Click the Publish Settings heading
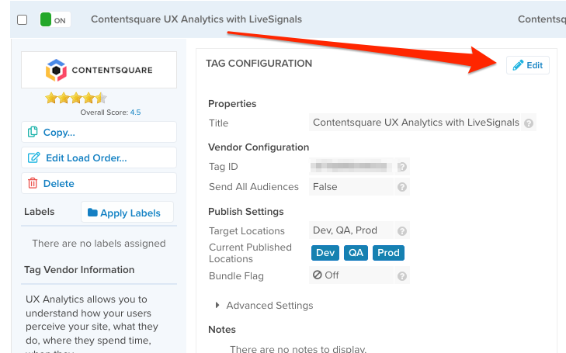Viewport: 566px width, 353px height. [x=246, y=212]
